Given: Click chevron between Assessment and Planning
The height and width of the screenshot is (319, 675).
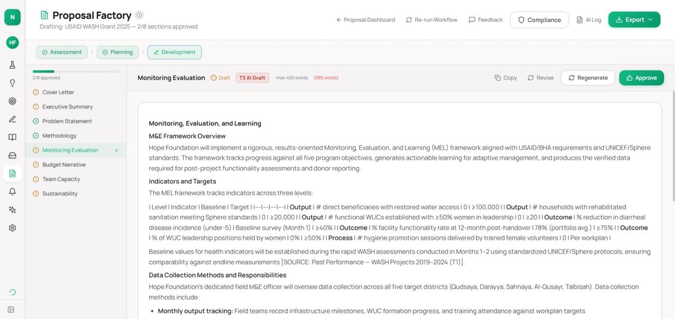Looking at the screenshot, I should point(92,52).
